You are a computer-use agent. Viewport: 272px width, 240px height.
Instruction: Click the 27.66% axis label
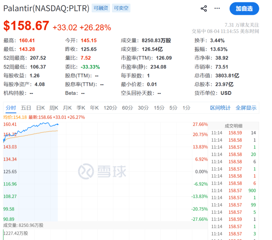click(200, 124)
